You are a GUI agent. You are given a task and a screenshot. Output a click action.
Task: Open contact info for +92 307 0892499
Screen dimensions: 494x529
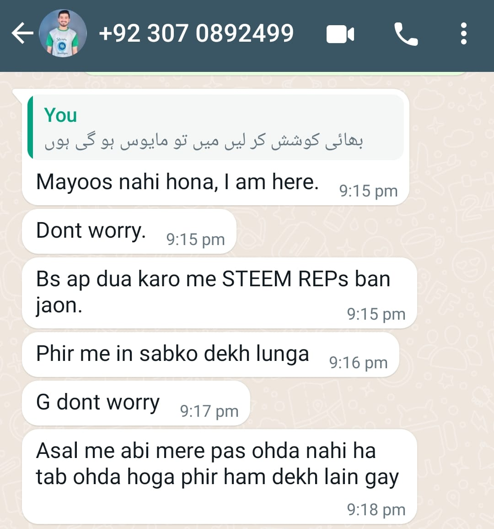click(x=196, y=33)
